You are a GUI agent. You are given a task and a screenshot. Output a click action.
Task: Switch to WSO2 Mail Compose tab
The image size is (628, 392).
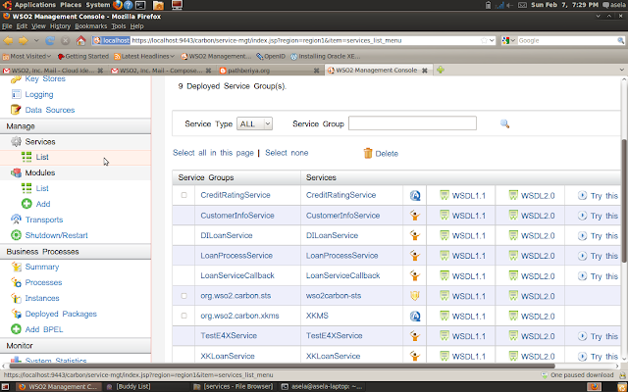pos(161,70)
